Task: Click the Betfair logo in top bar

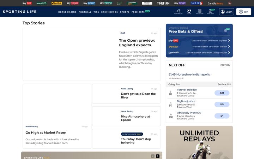Action: [x=57, y=3]
